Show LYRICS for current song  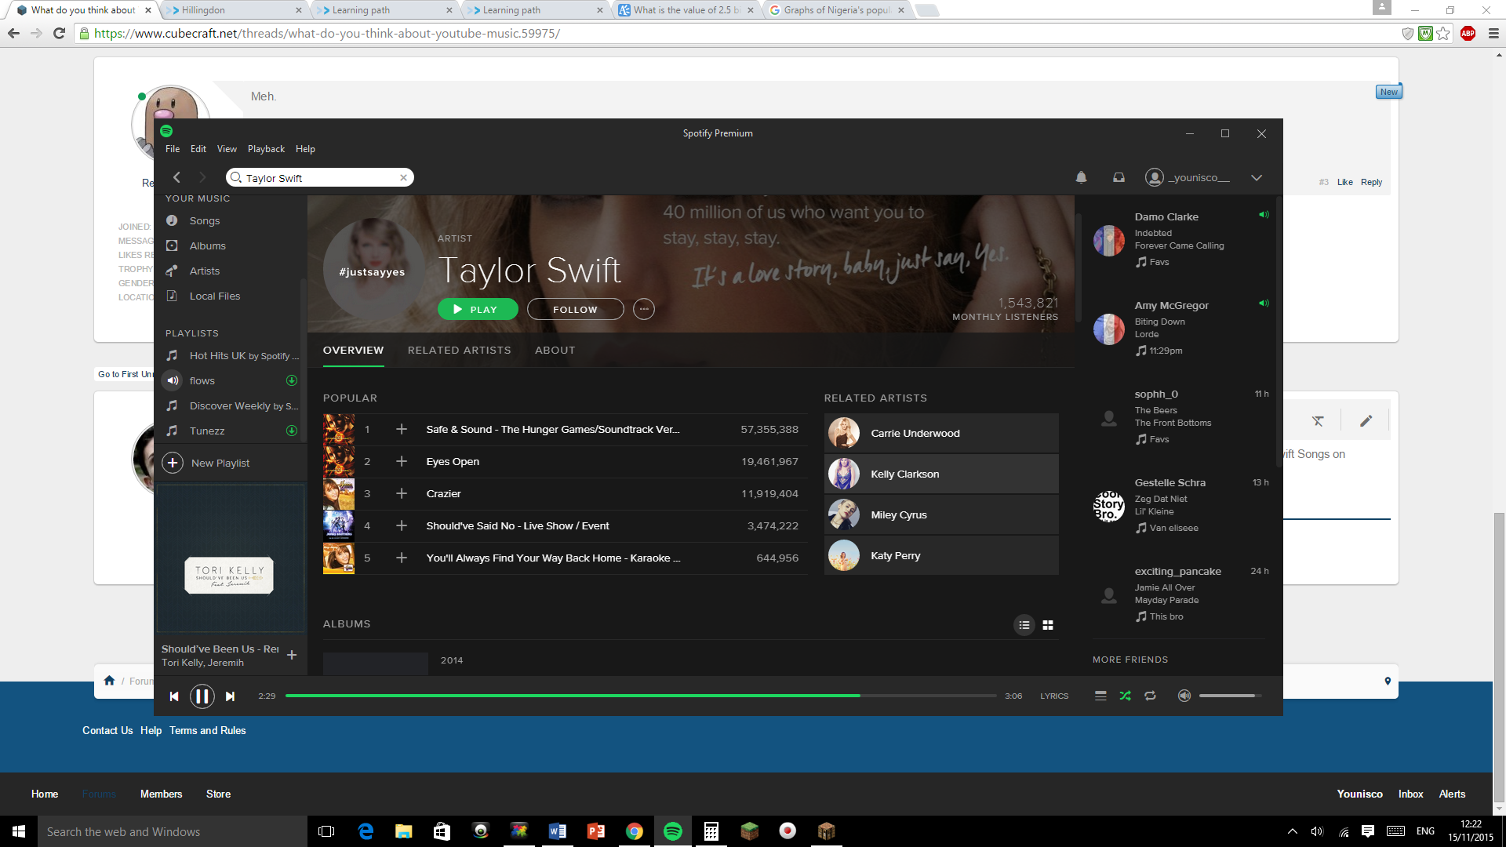(x=1054, y=696)
